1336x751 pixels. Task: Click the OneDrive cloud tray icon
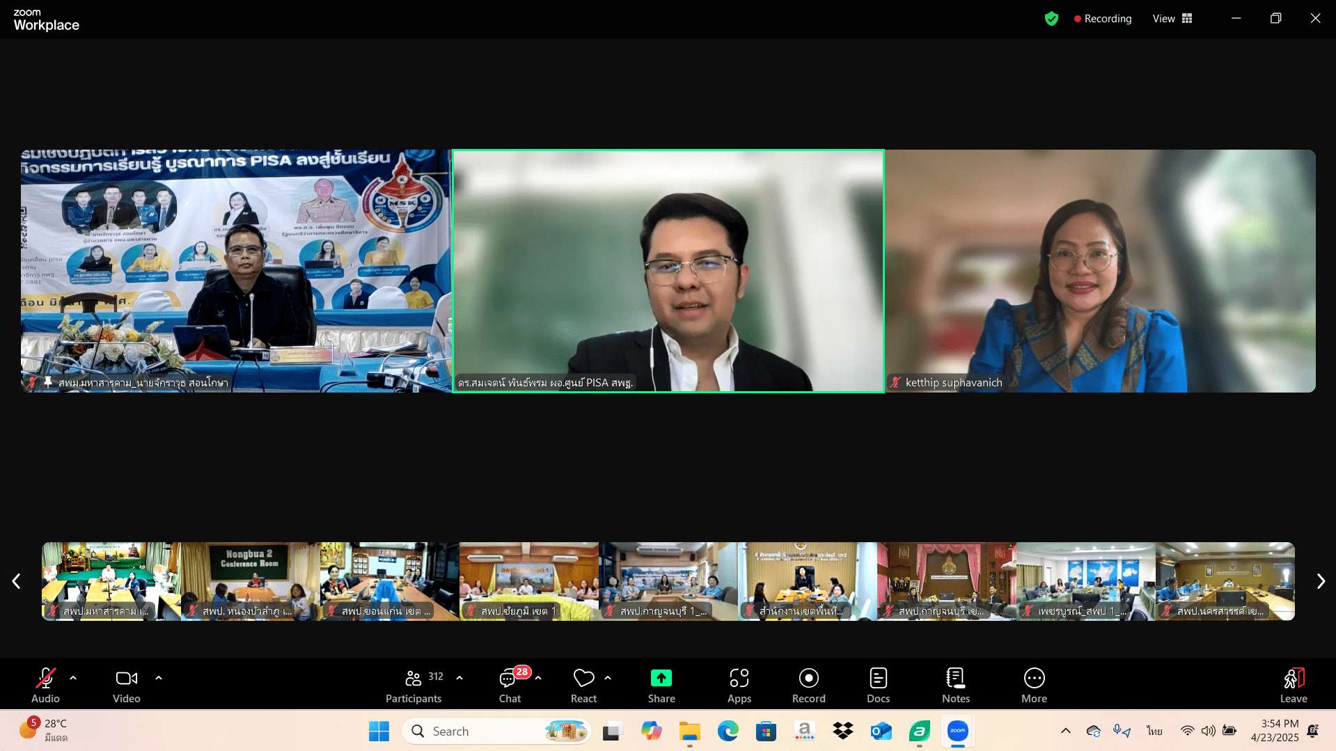pyautogui.click(x=1093, y=731)
